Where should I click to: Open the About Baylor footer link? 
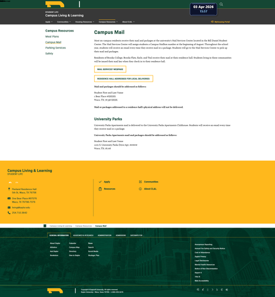pyautogui.click(x=55, y=243)
